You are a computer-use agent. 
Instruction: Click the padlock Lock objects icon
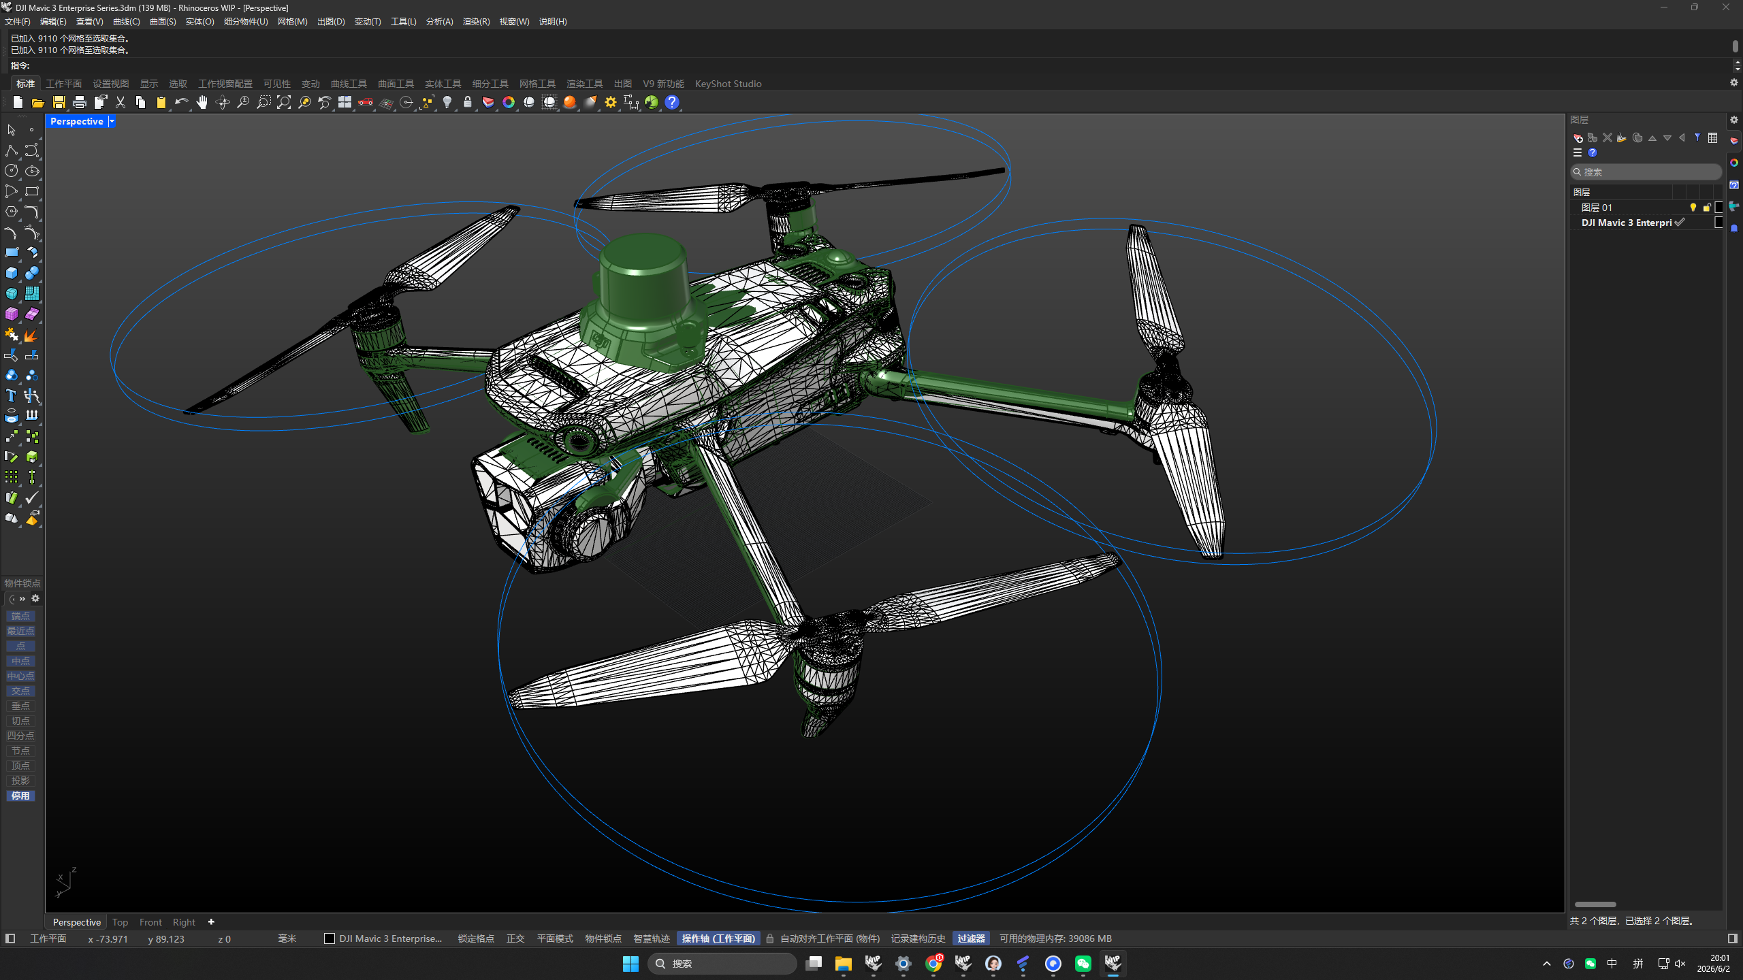pyautogui.click(x=468, y=102)
